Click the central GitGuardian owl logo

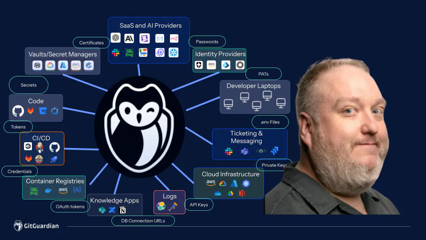(x=140, y=127)
